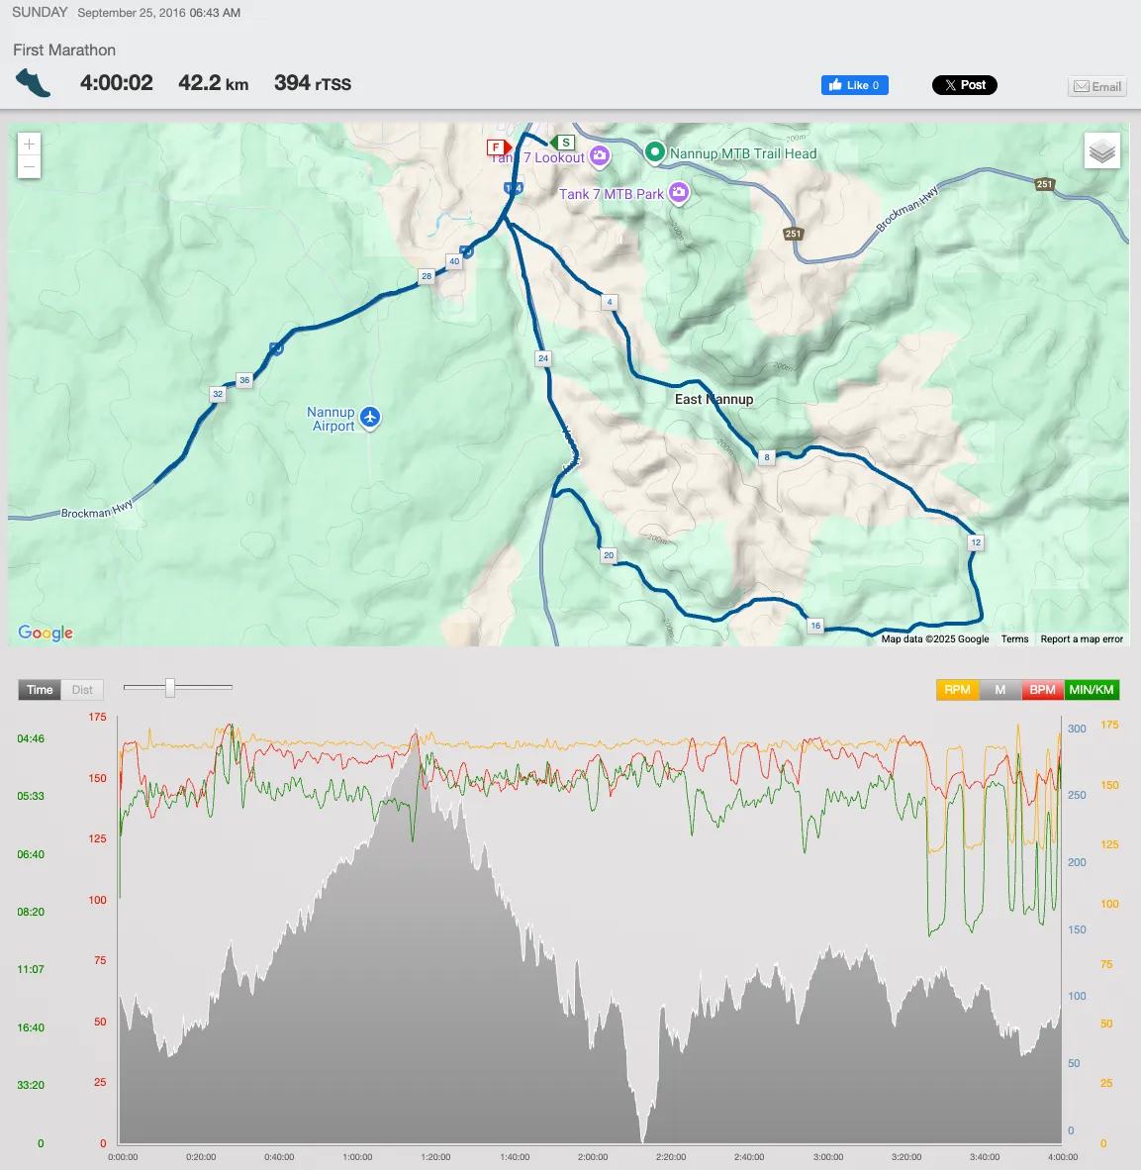
Task: Click the green Start marker on map
Action: [564, 143]
